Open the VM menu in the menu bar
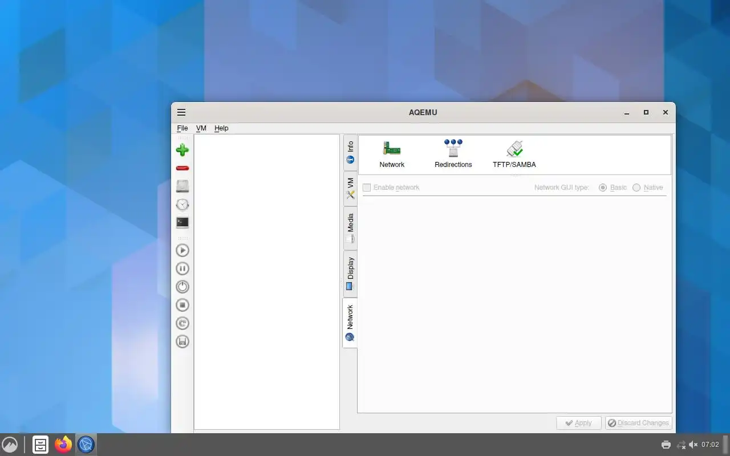The image size is (730, 456). point(201,128)
